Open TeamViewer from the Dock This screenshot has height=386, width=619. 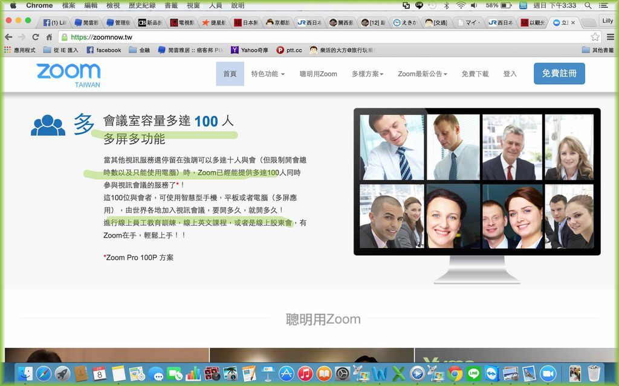(x=492, y=373)
